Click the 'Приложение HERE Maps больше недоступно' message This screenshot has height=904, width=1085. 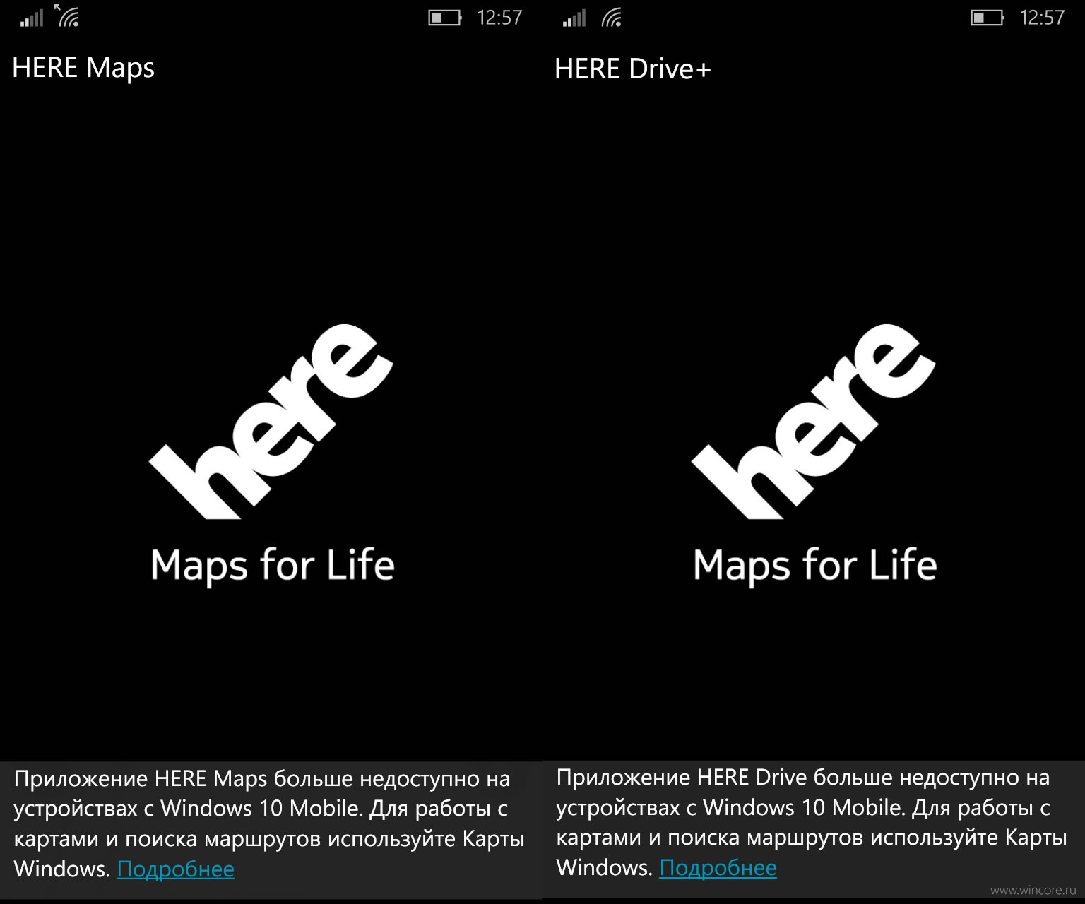[269, 823]
